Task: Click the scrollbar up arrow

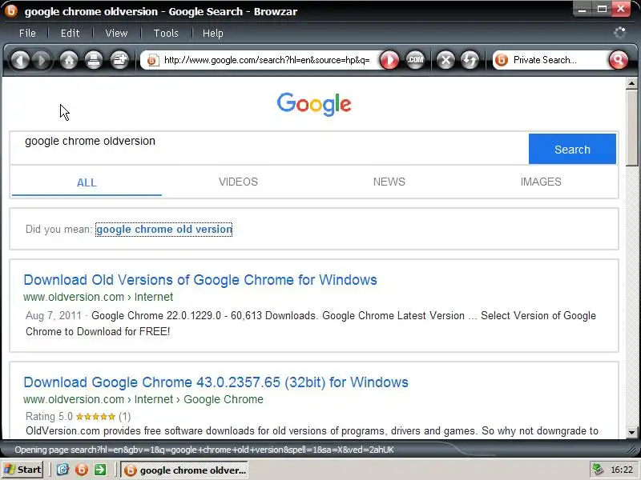Action: click(x=631, y=83)
